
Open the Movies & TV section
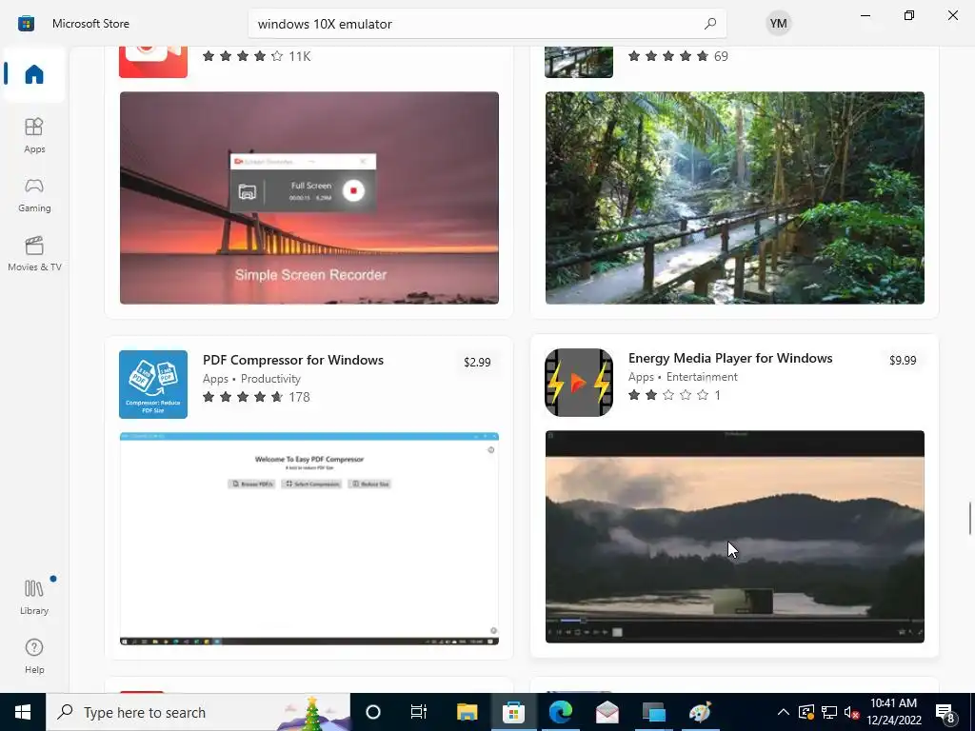point(34,253)
